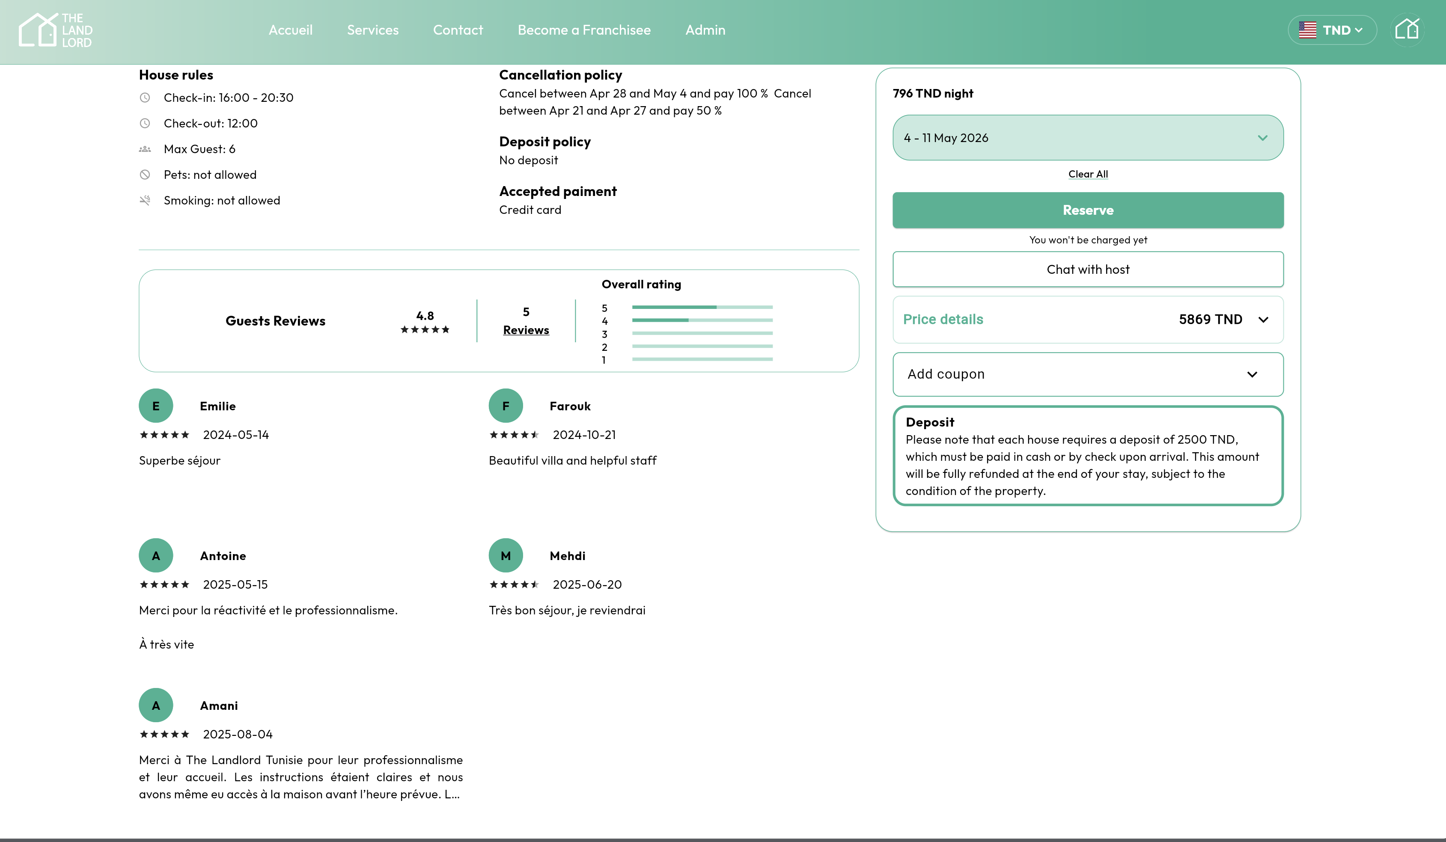This screenshot has width=1446, height=842.
Task: Go to Become a Franchisee page
Action: point(583,30)
